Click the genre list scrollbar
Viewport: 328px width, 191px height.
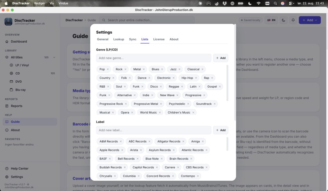point(227,83)
